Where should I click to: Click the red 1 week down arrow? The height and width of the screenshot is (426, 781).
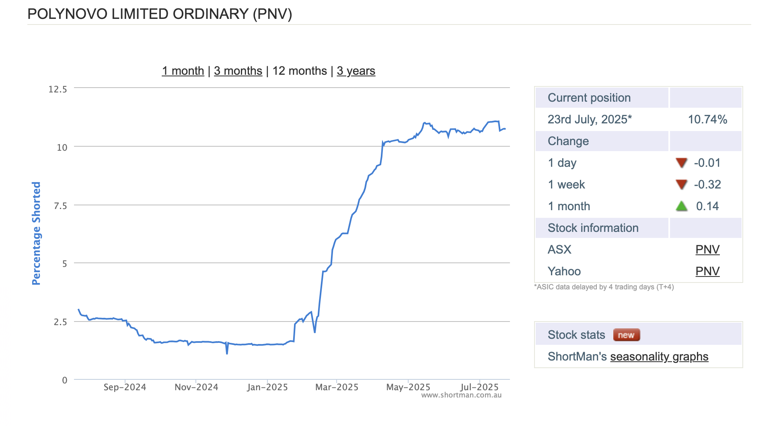point(681,184)
